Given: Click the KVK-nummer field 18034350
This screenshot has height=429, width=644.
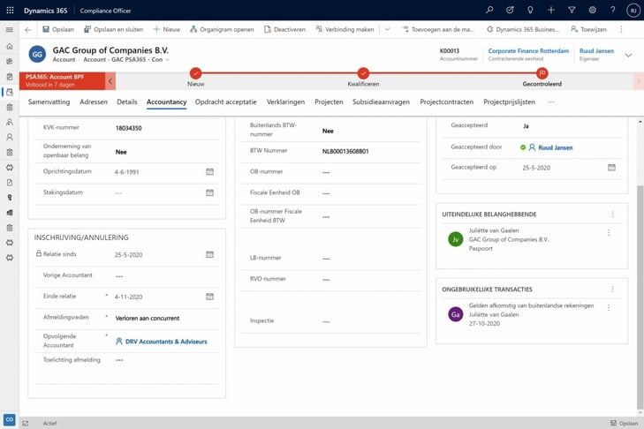Looking at the screenshot, I should pyautogui.click(x=129, y=128).
